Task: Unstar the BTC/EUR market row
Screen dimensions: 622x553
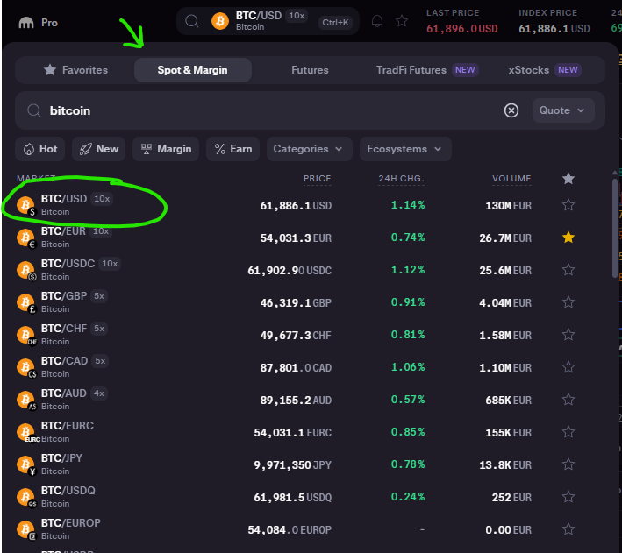Action: (568, 238)
